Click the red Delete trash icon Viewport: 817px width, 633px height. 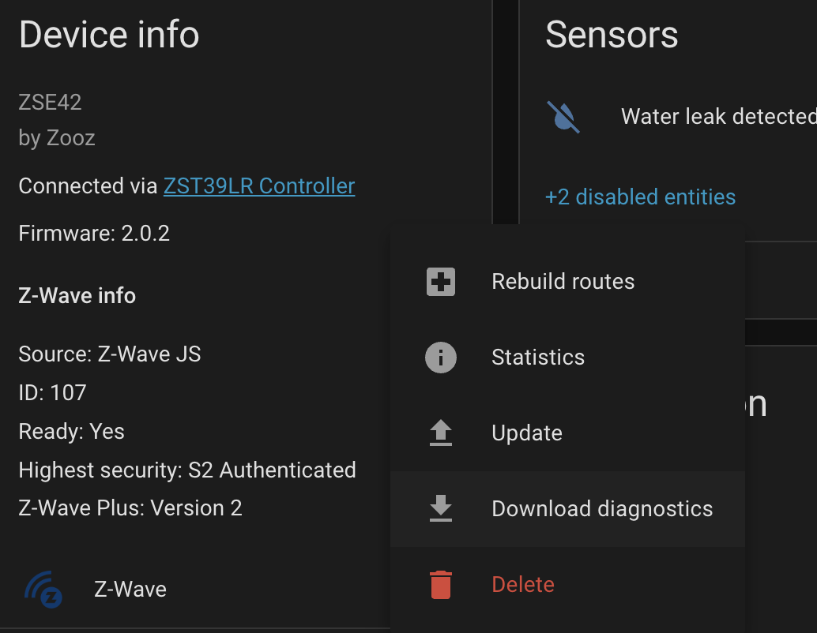pos(440,585)
